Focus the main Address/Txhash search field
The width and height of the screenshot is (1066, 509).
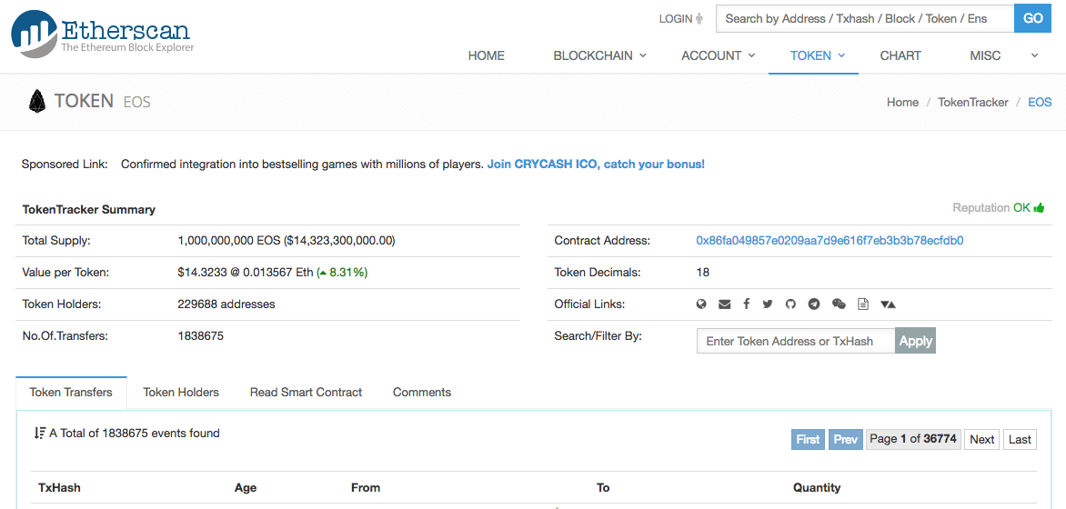[x=865, y=18]
